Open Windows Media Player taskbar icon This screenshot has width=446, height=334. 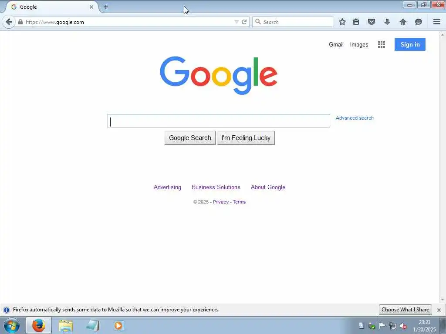pos(118,326)
